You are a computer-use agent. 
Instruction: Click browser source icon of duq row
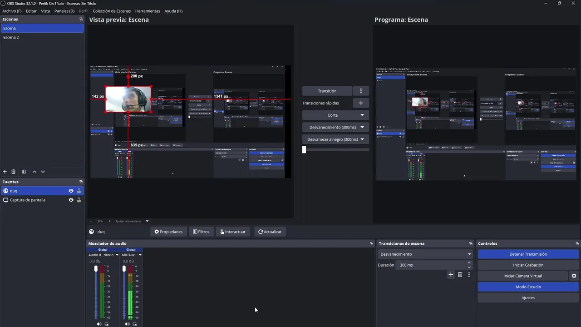[5, 191]
